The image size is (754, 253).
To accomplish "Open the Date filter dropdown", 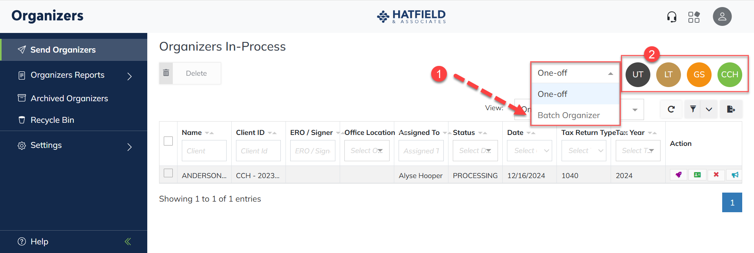I will click(x=529, y=151).
